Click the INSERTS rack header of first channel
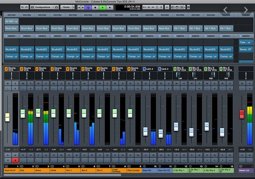This screenshot has width=255, height=179. point(12,36)
